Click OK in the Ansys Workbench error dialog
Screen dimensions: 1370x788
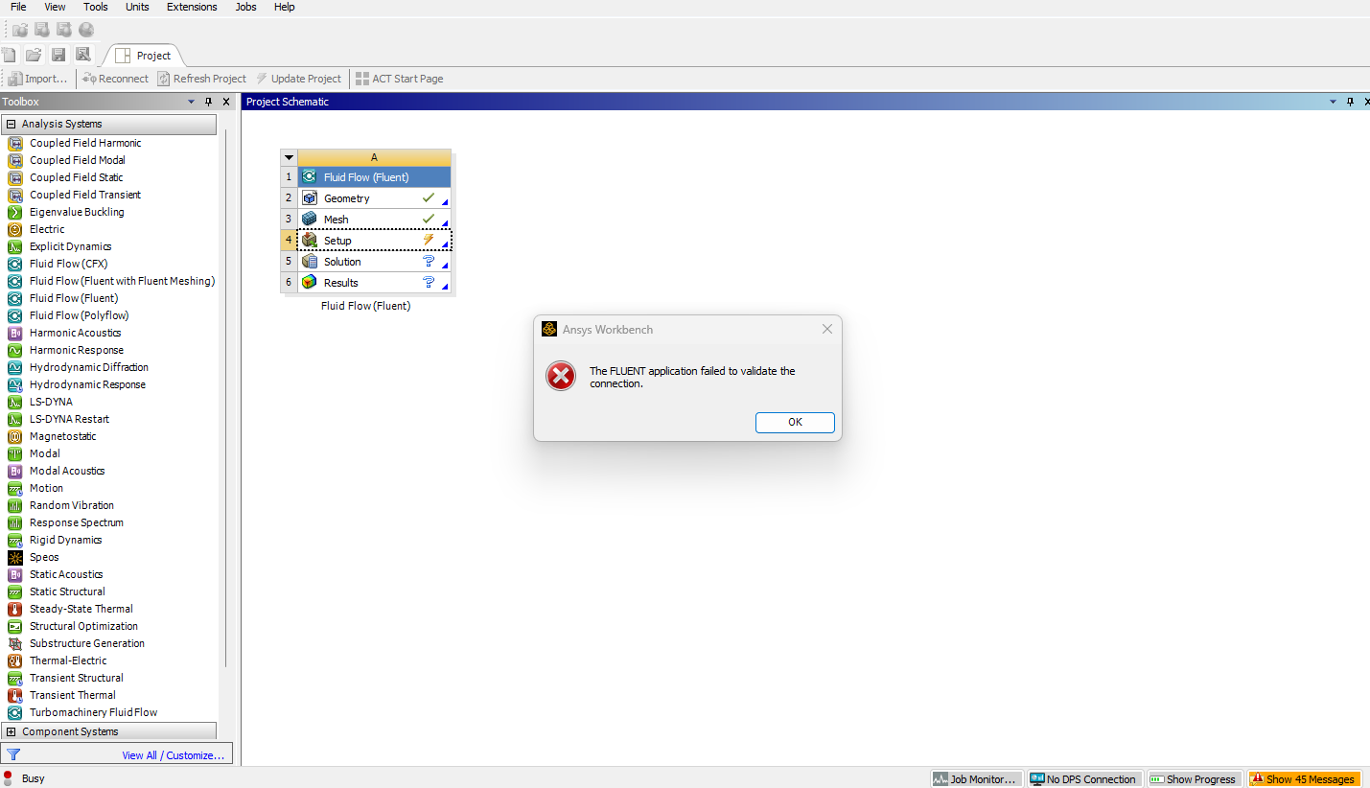tap(795, 422)
